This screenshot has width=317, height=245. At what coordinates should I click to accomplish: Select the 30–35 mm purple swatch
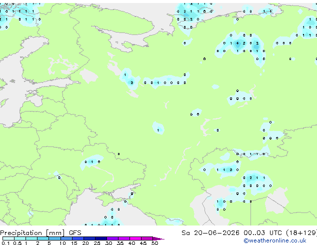[x=112, y=238]
